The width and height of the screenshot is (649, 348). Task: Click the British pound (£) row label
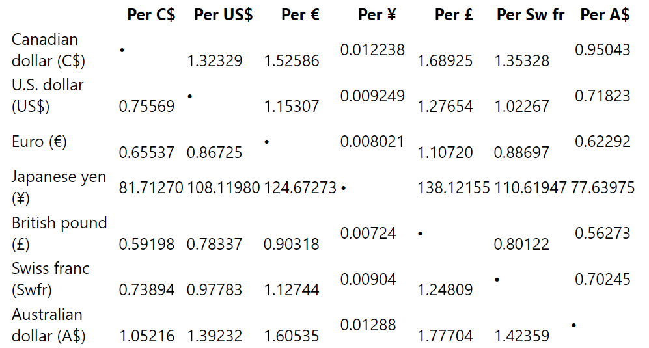click(x=59, y=233)
